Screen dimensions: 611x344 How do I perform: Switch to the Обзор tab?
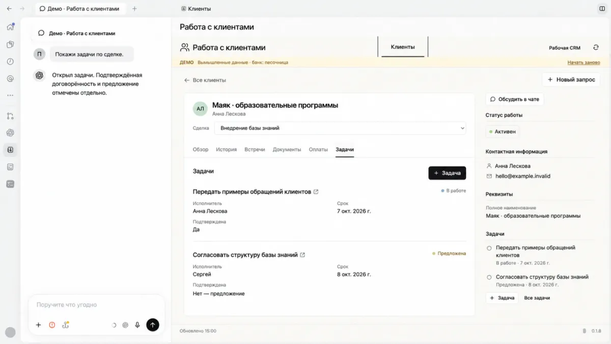coord(201,149)
